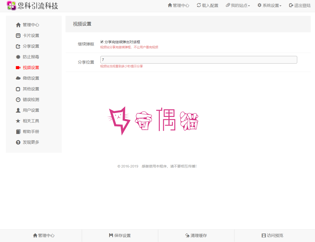Click the paperclip icon beside 我的站点
This screenshot has height=242, width=315.
228,5
